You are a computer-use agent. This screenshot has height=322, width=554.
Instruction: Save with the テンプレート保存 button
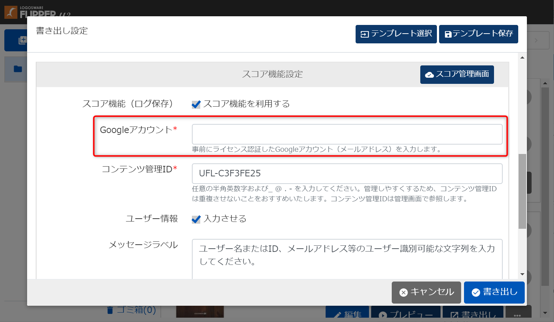(x=478, y=34)
